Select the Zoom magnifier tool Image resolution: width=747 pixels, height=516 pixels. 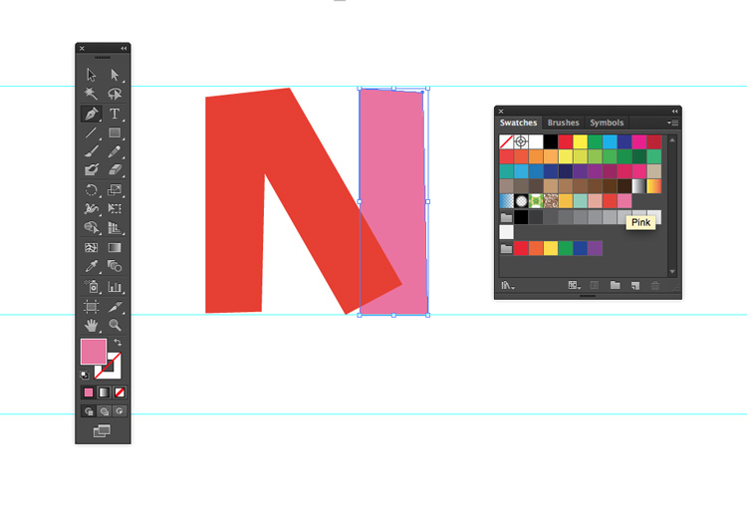click(115, 325)
